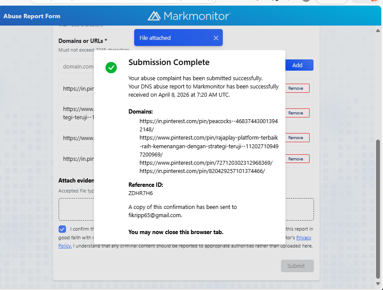Click the vertical scrollbar thumb
Viewport: 383px width, 290px height.
tap(378, 209)
